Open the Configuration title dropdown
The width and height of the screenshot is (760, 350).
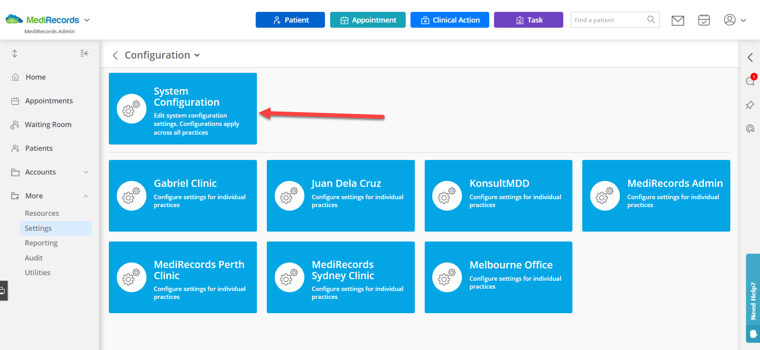(197, 55)
